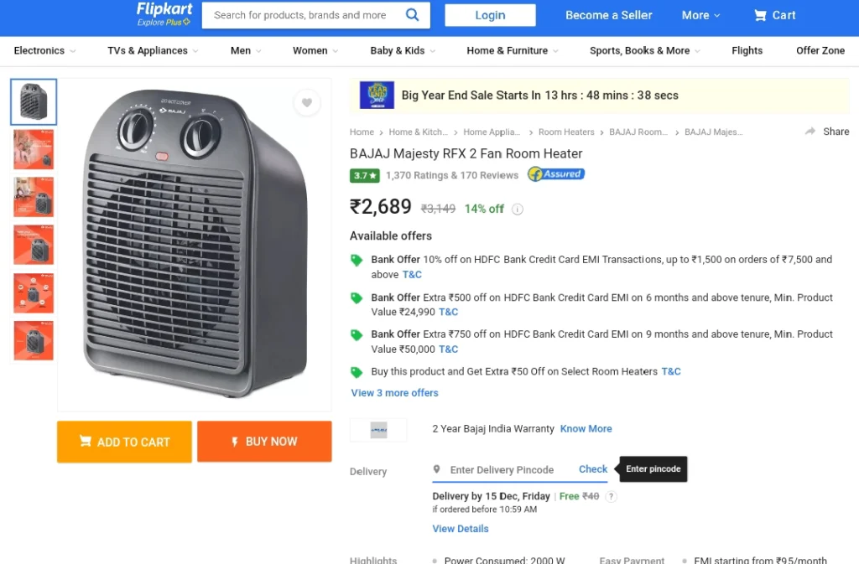Click the Login button
The image size is (859, 564).
point(490,15)
